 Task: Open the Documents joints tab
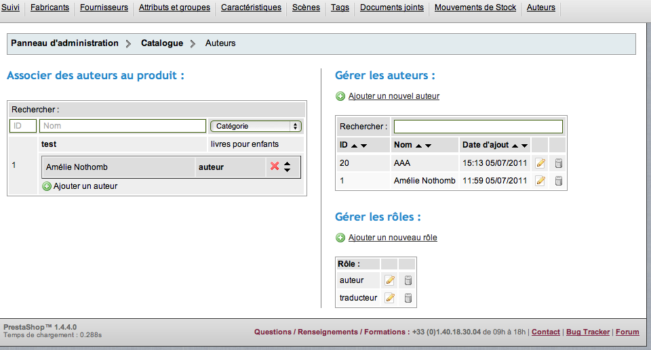point(392,7)
